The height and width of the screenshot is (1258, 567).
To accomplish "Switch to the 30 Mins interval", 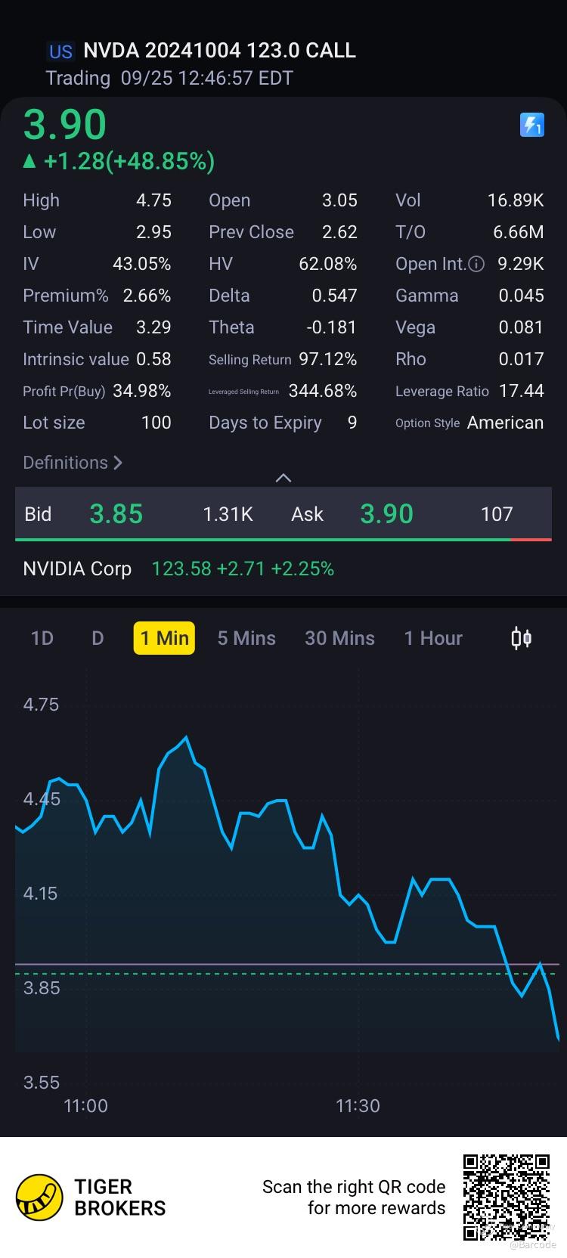I will point(339,638).
